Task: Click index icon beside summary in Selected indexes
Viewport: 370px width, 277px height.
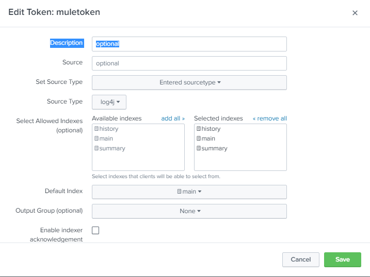Action: click(199, 148)
